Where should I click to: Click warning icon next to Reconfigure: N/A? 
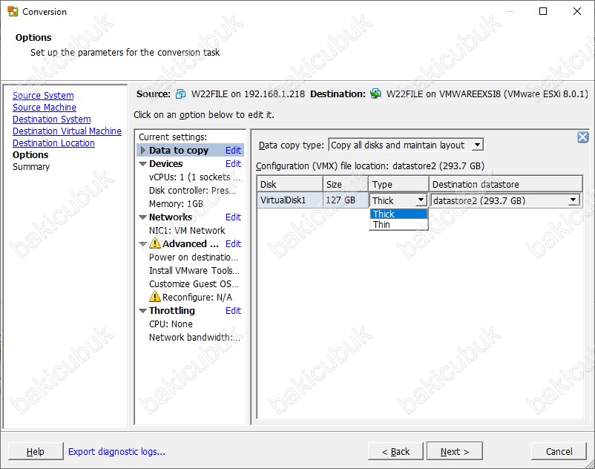(155, 296)
